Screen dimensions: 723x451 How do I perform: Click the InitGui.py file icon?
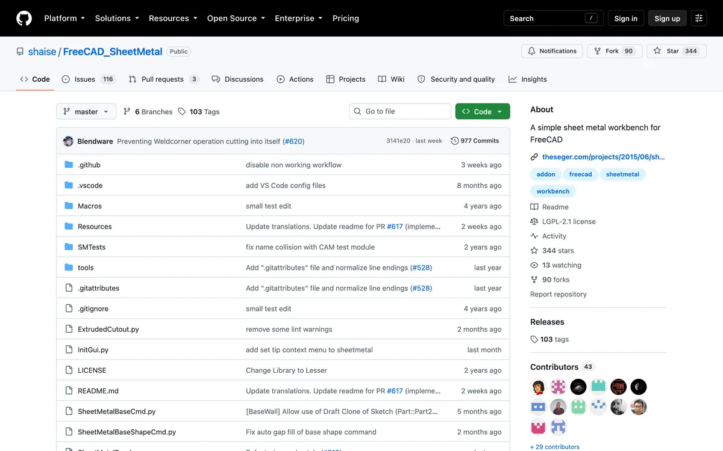click(x=69, y=349)
